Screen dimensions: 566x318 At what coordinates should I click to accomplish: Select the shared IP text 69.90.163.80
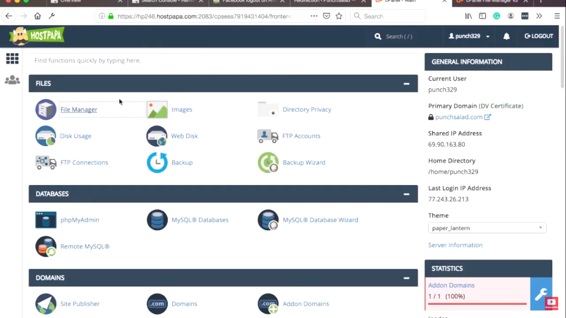click(x=447, y=145)
